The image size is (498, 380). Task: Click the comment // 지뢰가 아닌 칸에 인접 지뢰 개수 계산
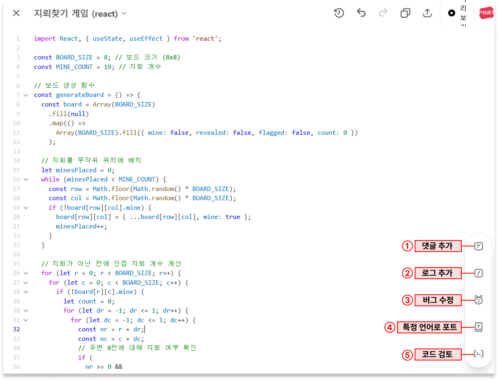[x=111, y=264]
